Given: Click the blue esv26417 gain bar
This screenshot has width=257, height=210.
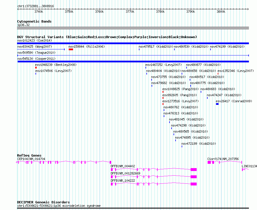Looking at the screenshot, I should [x=217, y=104].
